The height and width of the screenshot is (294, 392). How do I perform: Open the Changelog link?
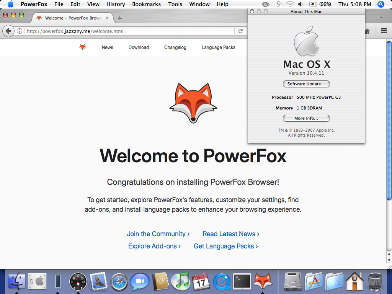pos(175,47)
